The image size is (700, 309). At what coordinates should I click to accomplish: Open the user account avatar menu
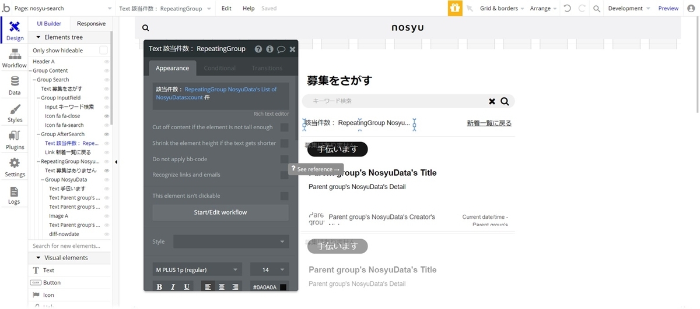[691, 8]
